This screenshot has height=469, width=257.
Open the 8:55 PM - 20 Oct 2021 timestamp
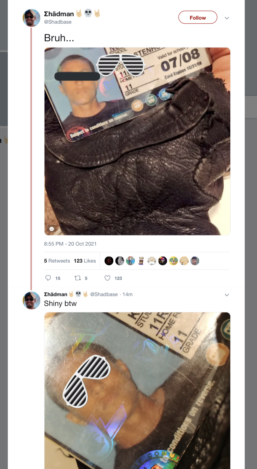(70, 244)
